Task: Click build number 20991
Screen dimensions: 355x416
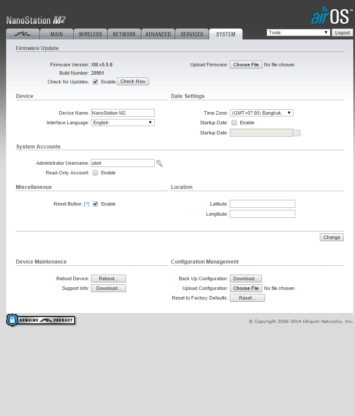Action: pyautogui.click(x=98, y=73)
